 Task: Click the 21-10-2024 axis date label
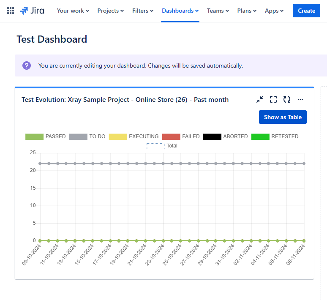[137, 255]
